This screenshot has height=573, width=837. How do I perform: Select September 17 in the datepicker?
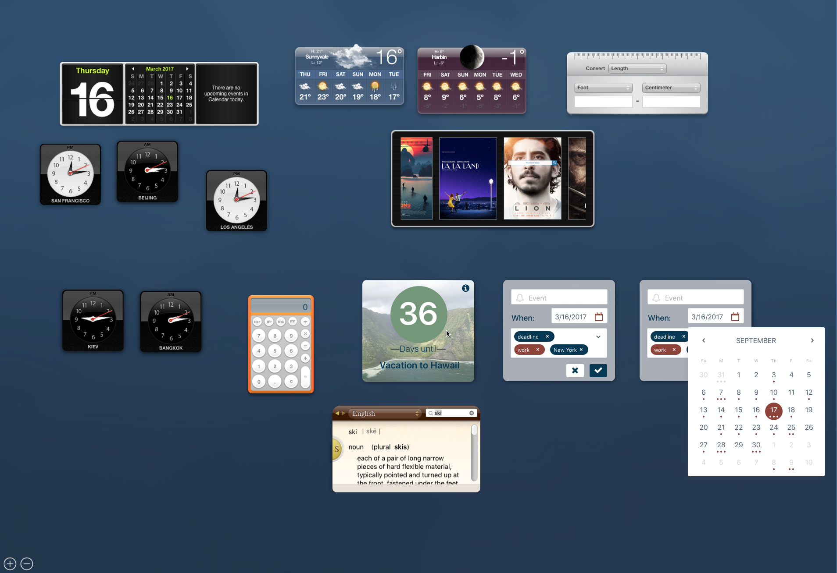point(773,411)
